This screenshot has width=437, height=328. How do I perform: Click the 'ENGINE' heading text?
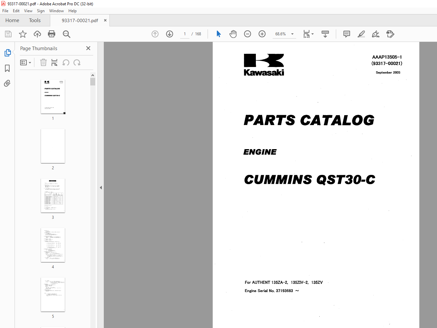click(260, 152)
